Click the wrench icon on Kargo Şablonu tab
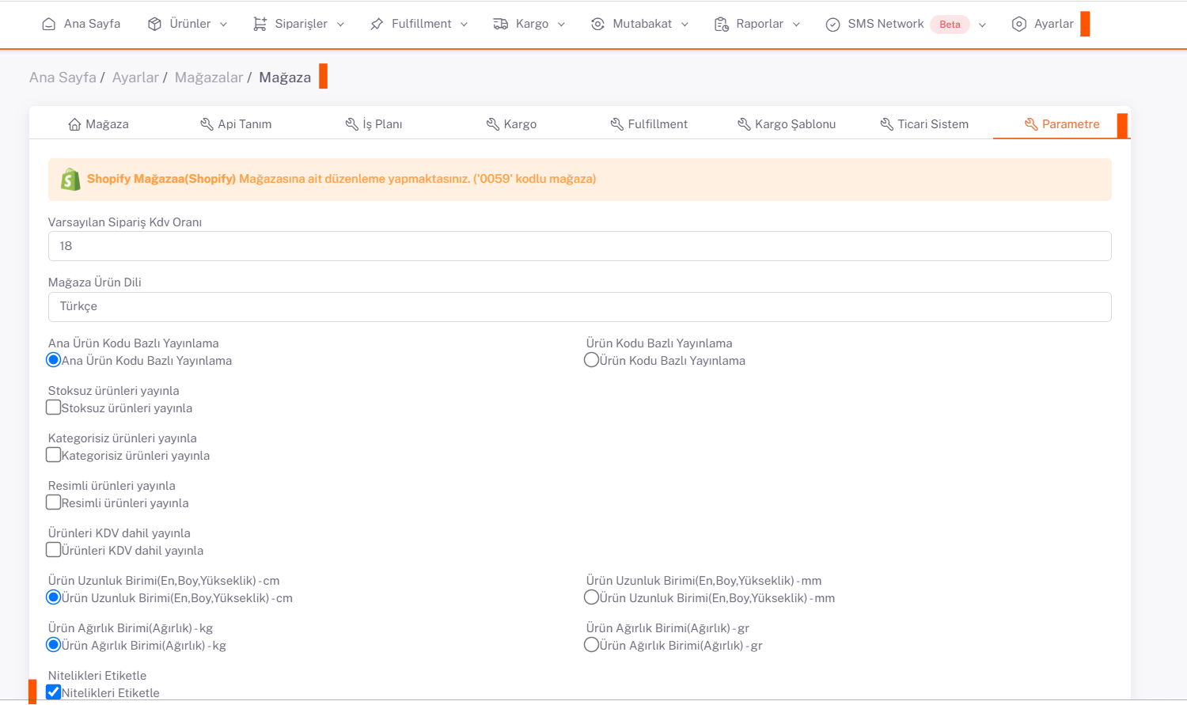This screenshot has width=1187, height=705. 744,124
